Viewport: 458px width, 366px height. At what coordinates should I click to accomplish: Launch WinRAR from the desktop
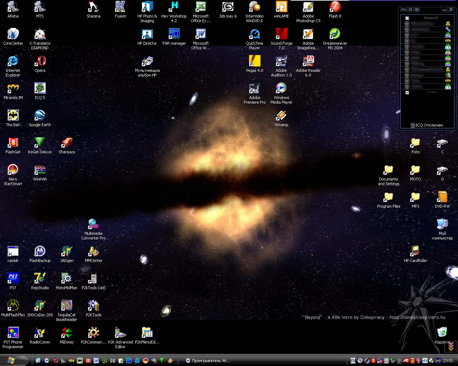[x=40, y=173]
